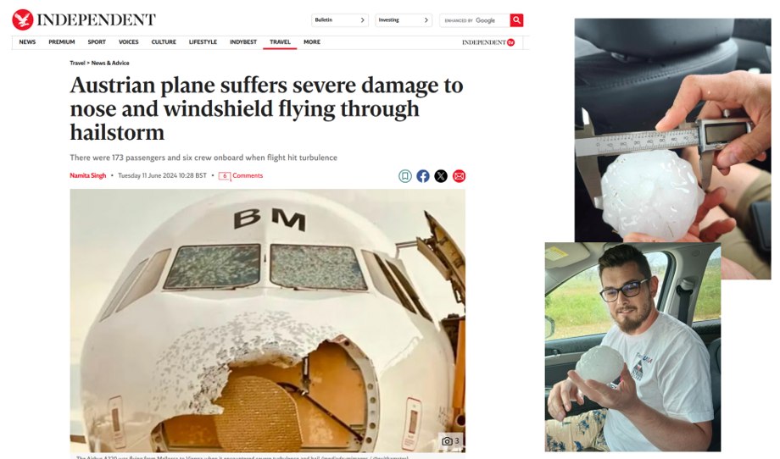
Task: Select the TRAVEL navigation tab
Action: click(280, 42)
